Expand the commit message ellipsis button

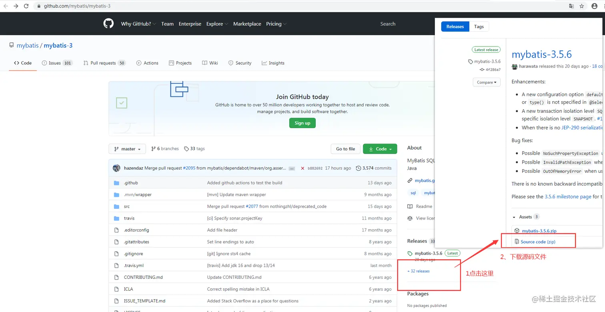point(292,168)
